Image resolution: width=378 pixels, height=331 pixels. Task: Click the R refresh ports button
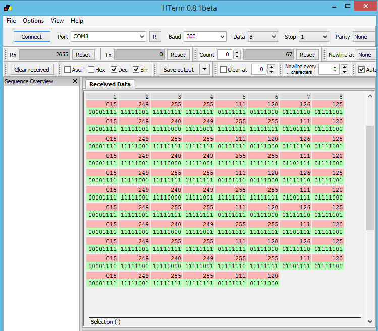pyautogui.click(x=155, y=37)
